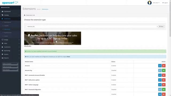Uninstall BNIT Automatic Account Disabler module
The image size is (171, 96).
click(164, 75)
